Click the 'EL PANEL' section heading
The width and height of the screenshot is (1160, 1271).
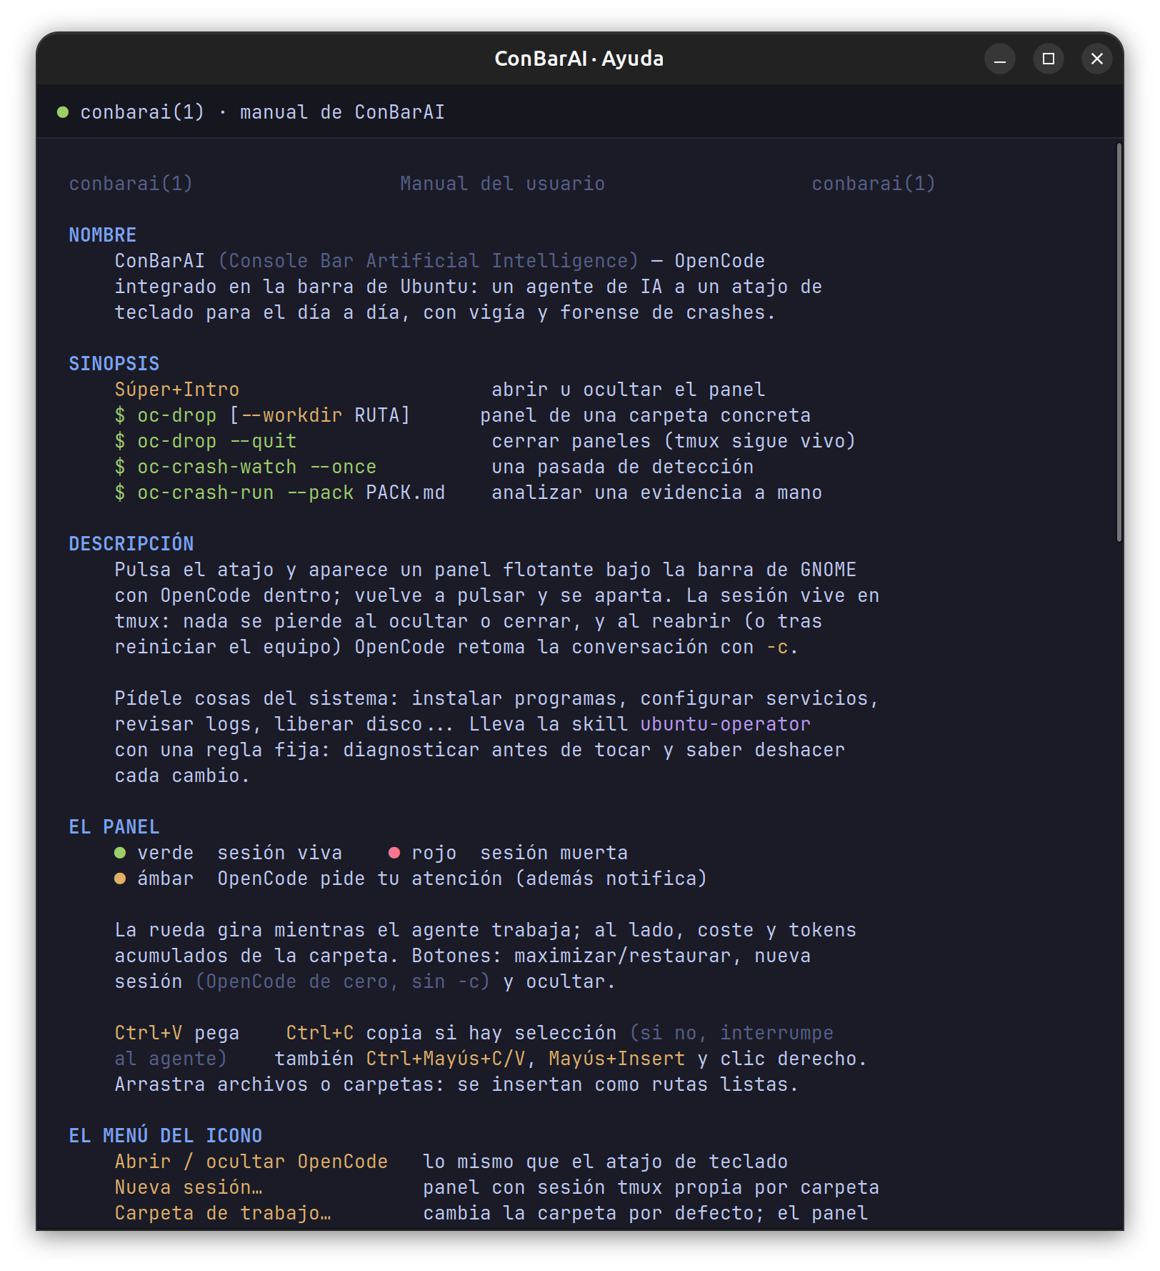(114, 827)
